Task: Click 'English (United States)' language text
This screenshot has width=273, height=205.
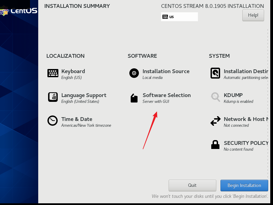Action: 80,101
